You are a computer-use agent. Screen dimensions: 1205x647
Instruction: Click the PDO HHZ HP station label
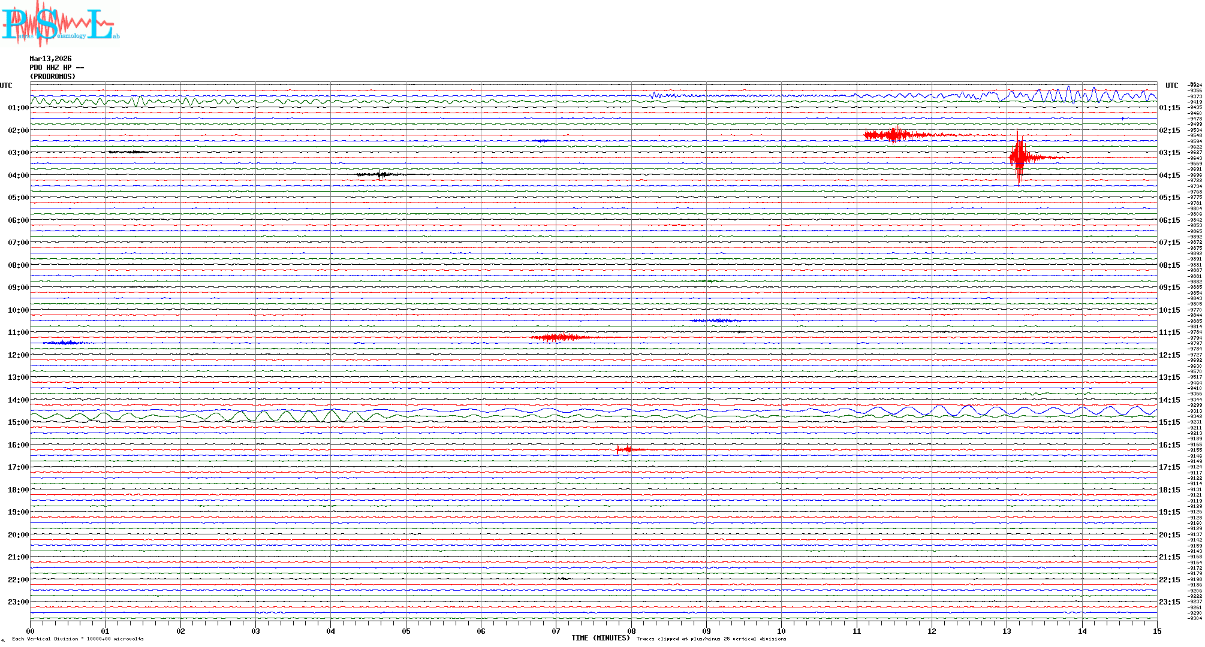(56, 68)
